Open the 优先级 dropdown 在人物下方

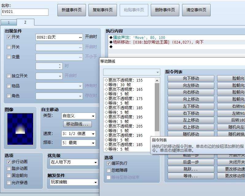[x=74, y=162]
